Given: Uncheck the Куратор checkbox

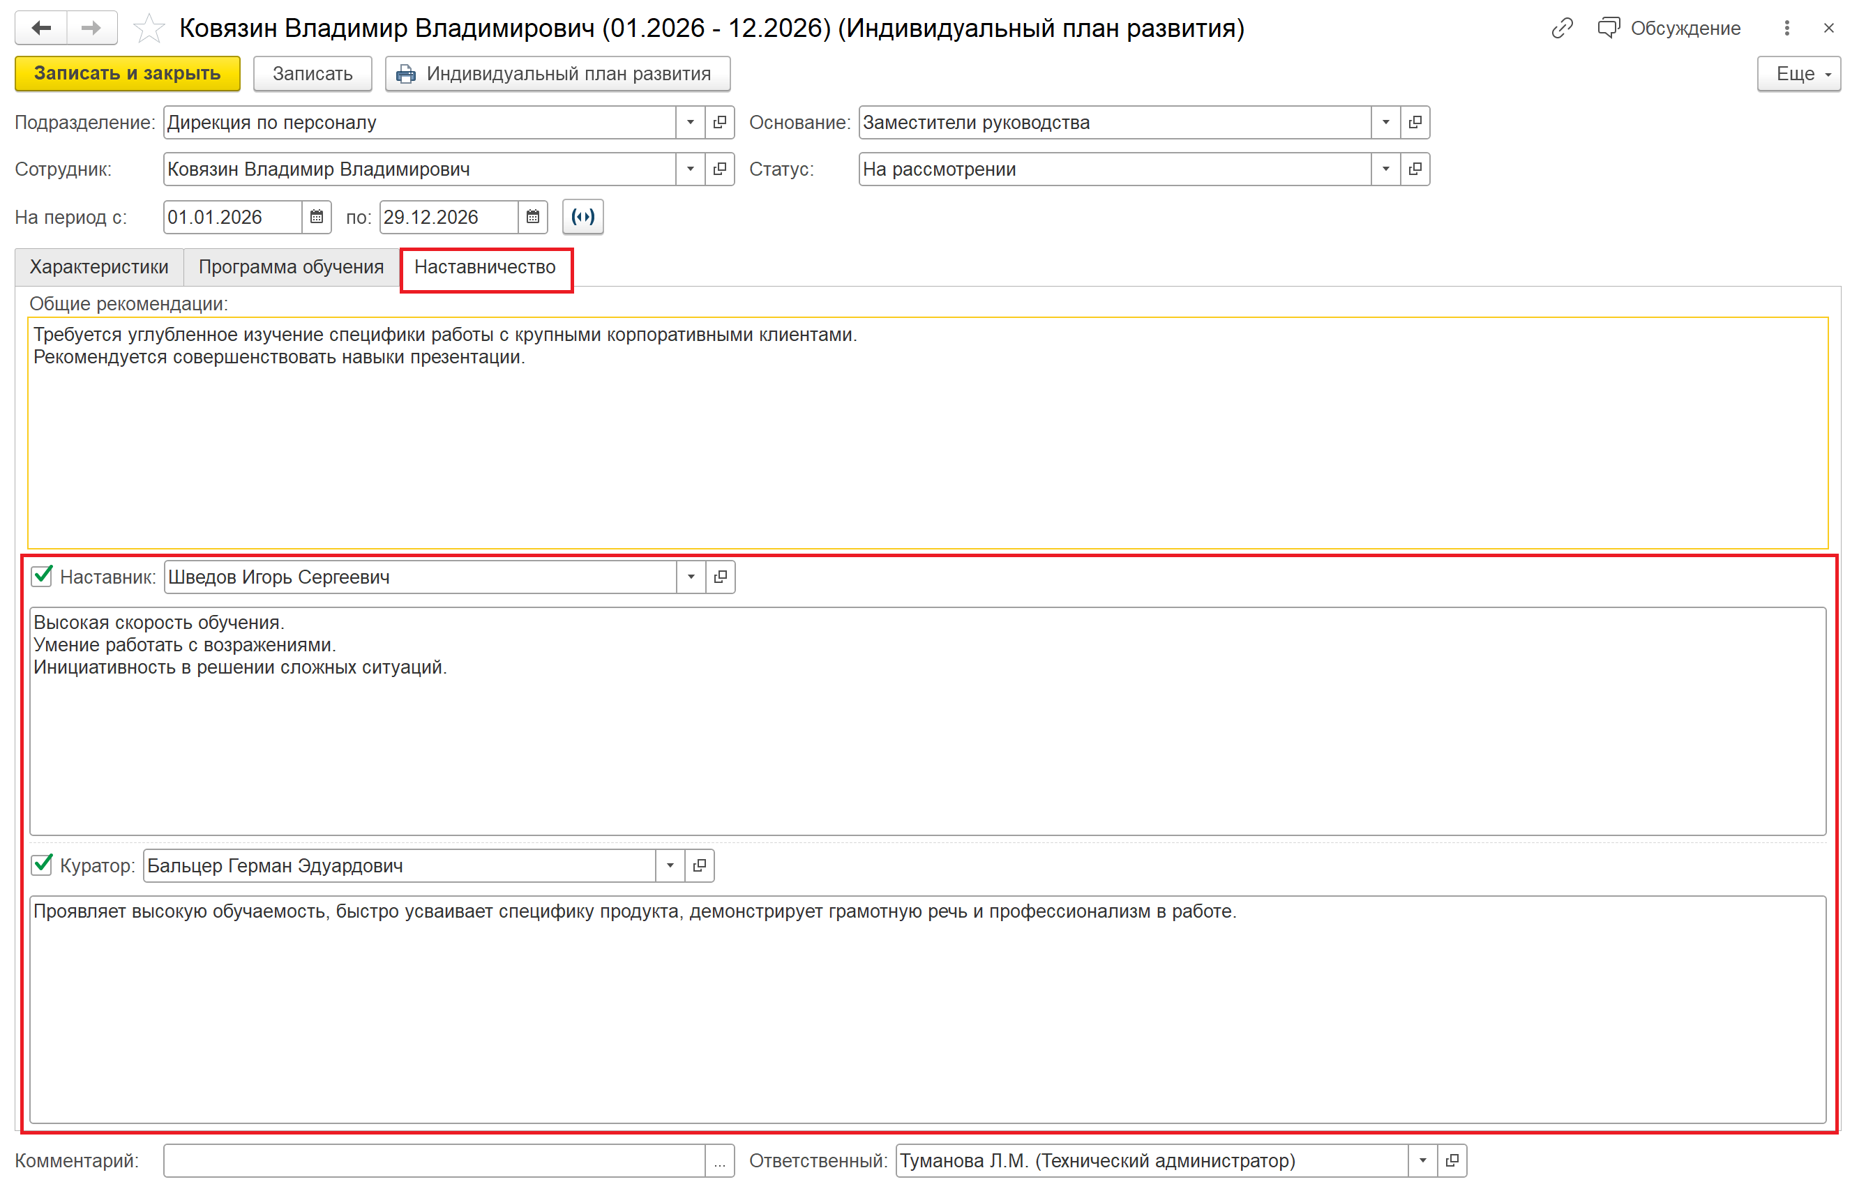Looking at the screenshot, I should (42, 865).
